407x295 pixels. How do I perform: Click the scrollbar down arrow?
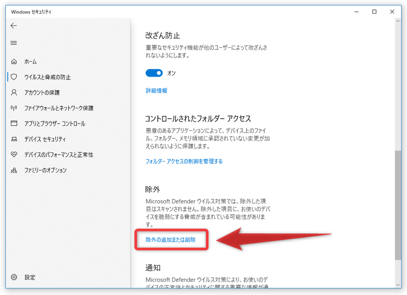pos(398,285)
